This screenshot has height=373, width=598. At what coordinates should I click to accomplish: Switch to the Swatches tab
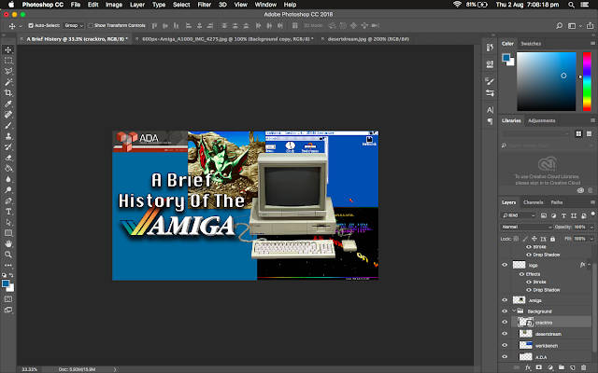click(531, 44)
